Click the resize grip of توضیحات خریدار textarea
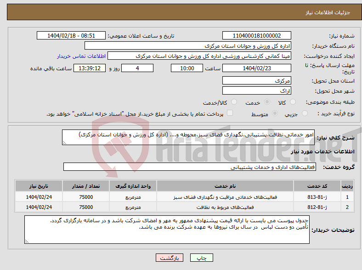 click(27, 242)
